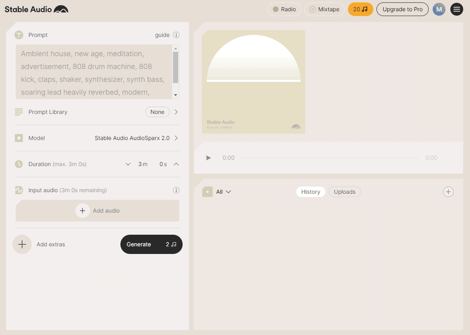The height and width of the screenshot is (335, 470).
Task: Click the Add extras label
Action: [x=51, y=244]
